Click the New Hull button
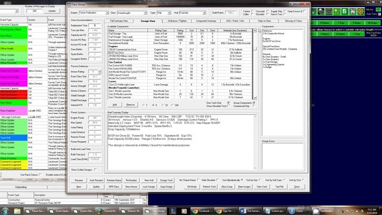 click(x=149, y=180)
